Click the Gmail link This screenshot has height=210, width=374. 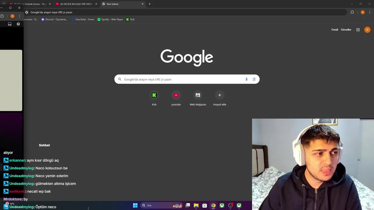[335, 30]
